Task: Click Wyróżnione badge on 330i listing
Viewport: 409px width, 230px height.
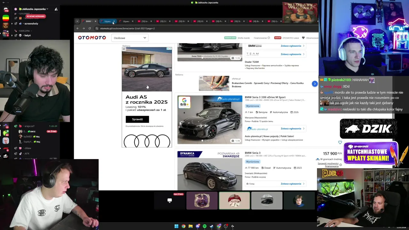Action: click(x=253, y=106)
